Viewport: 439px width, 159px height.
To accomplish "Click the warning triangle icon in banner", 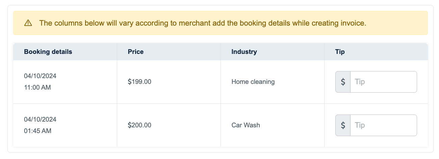I will coord(28,23).
